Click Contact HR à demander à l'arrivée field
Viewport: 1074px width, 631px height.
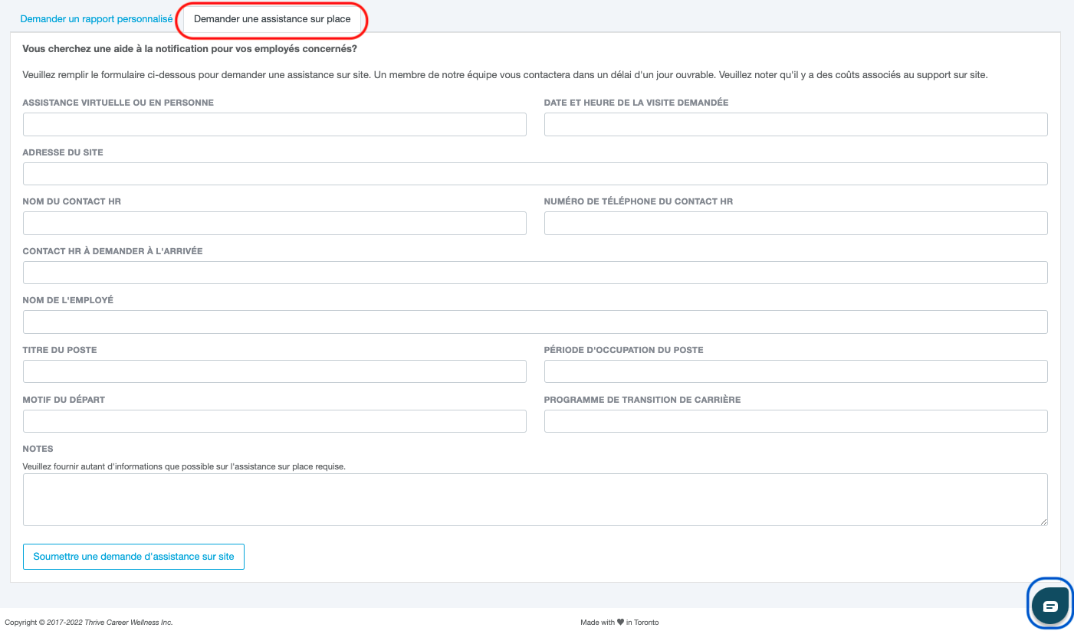click(535, 273)
